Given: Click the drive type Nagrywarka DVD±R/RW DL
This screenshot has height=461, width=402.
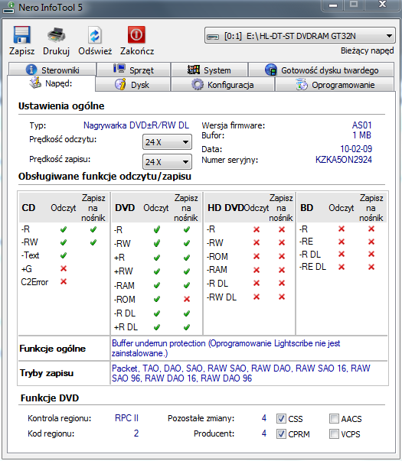Looking at the screenshot, I should click(136, 125).
